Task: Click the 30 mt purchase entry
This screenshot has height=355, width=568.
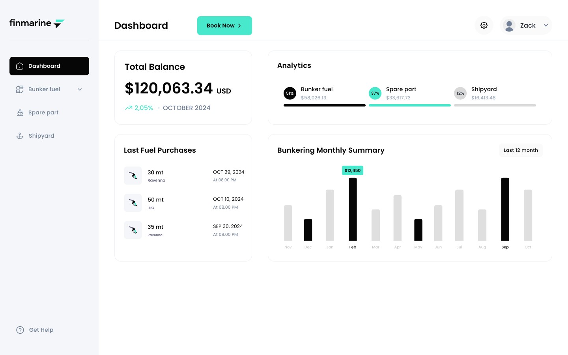Action: point(184,176)
